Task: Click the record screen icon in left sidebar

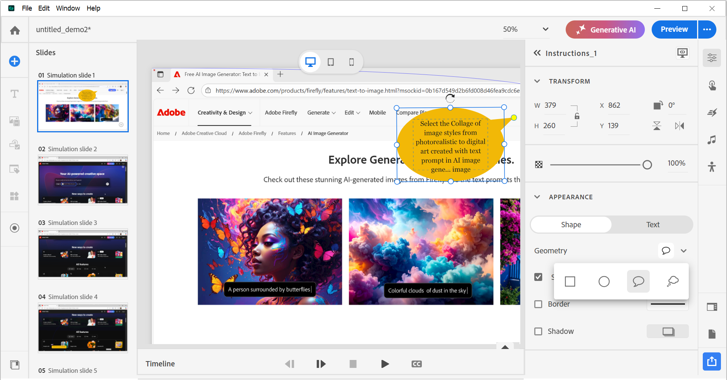Action: [14, 228]
